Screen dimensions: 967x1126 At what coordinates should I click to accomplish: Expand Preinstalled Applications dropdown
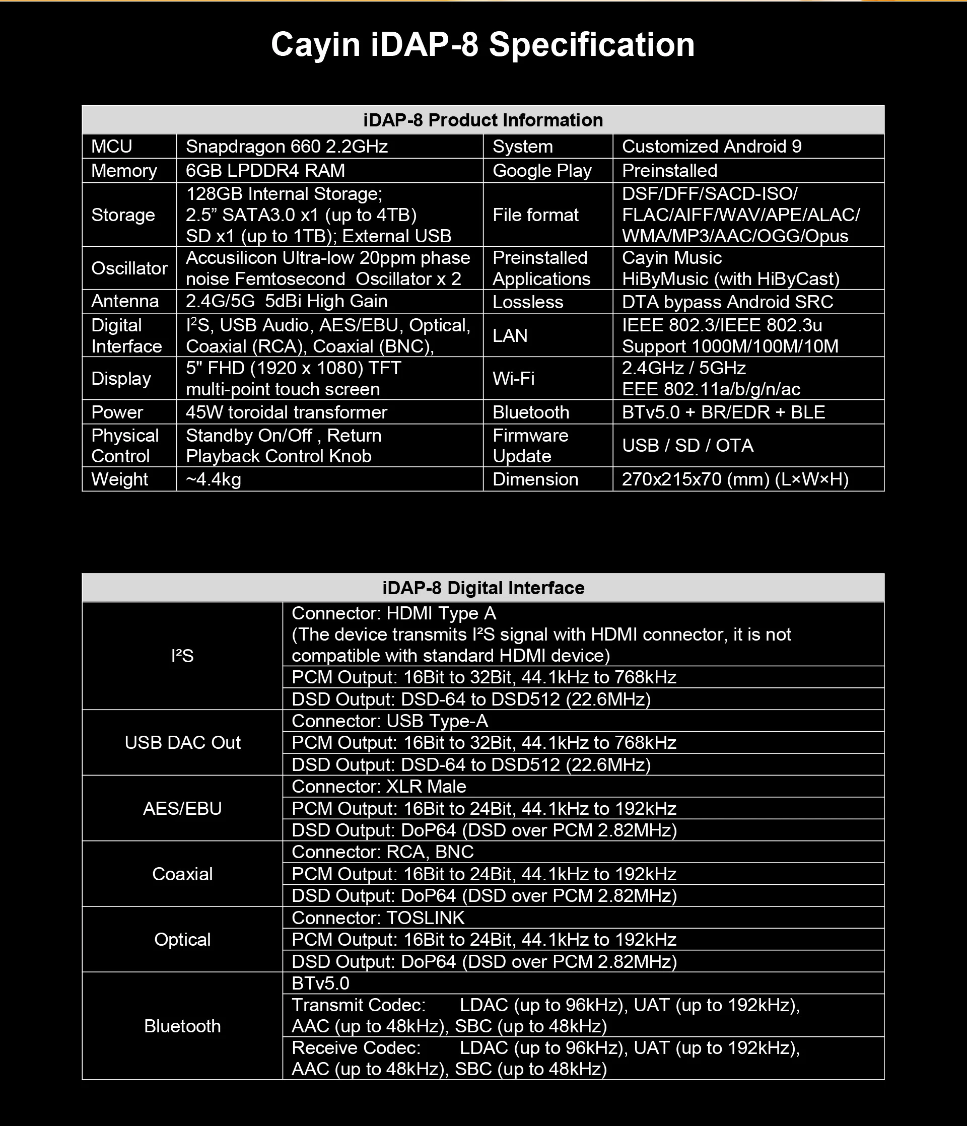click(556, 268)
